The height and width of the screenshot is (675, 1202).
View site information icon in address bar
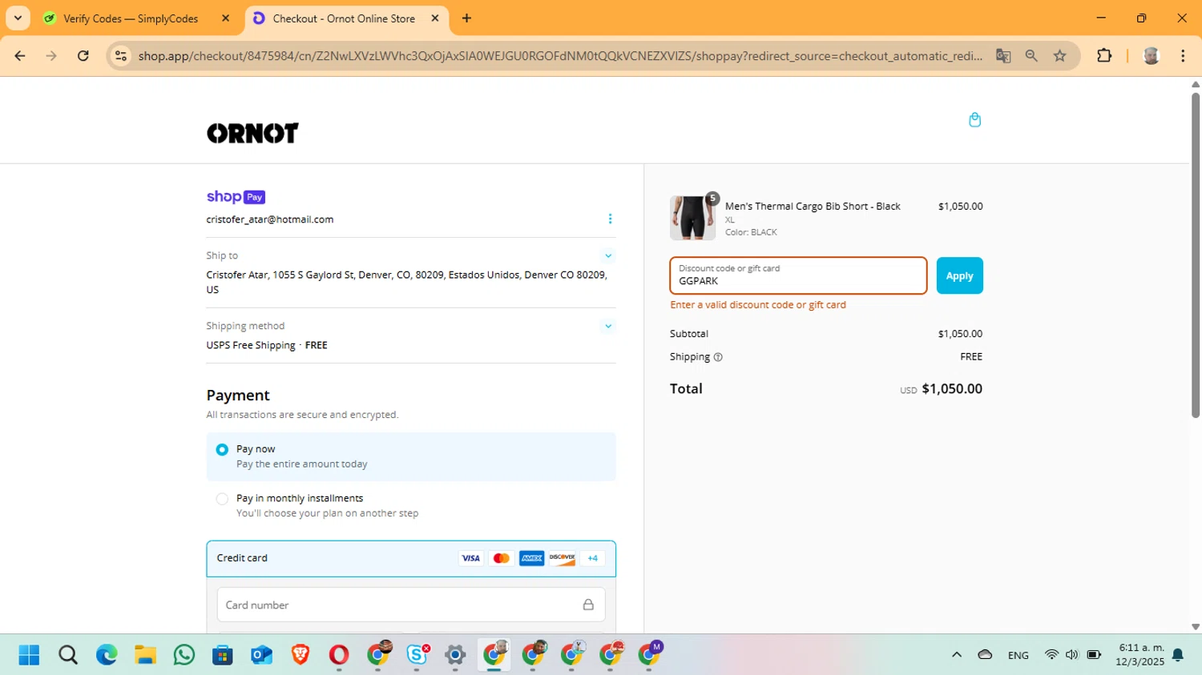coord(121,56)
